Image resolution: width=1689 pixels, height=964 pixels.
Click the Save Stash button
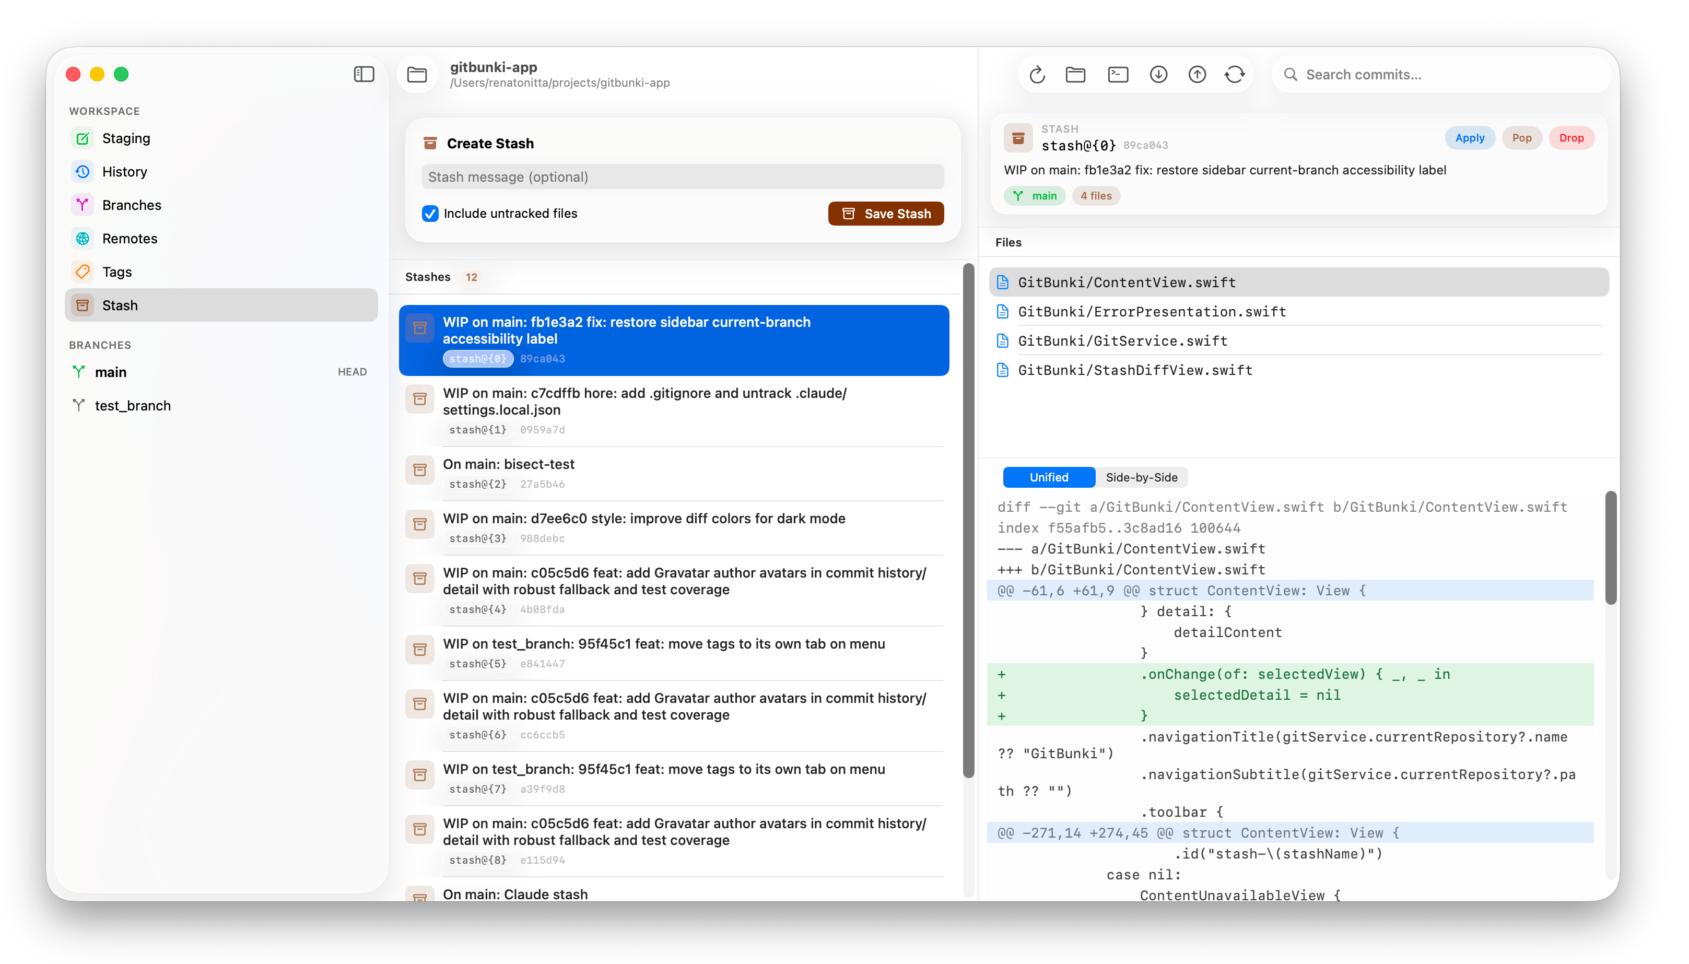click(x=885, y=213)
